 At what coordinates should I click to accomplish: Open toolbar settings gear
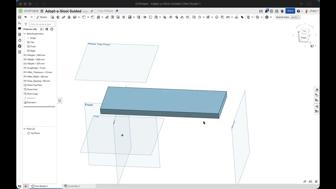267,17
